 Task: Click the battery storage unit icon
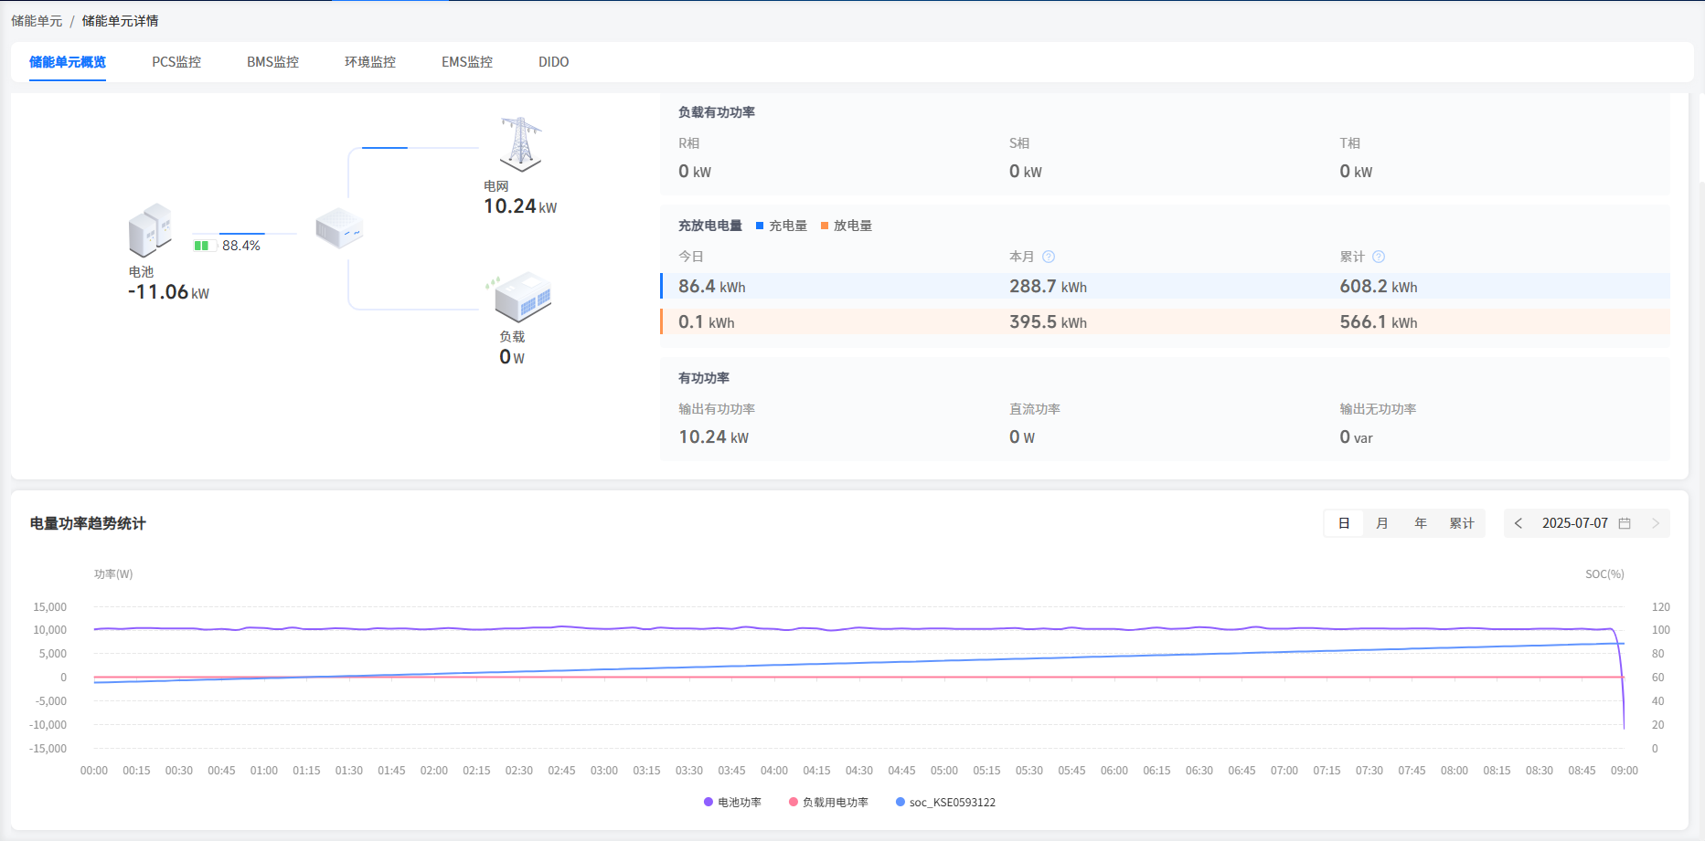(150, 230)
